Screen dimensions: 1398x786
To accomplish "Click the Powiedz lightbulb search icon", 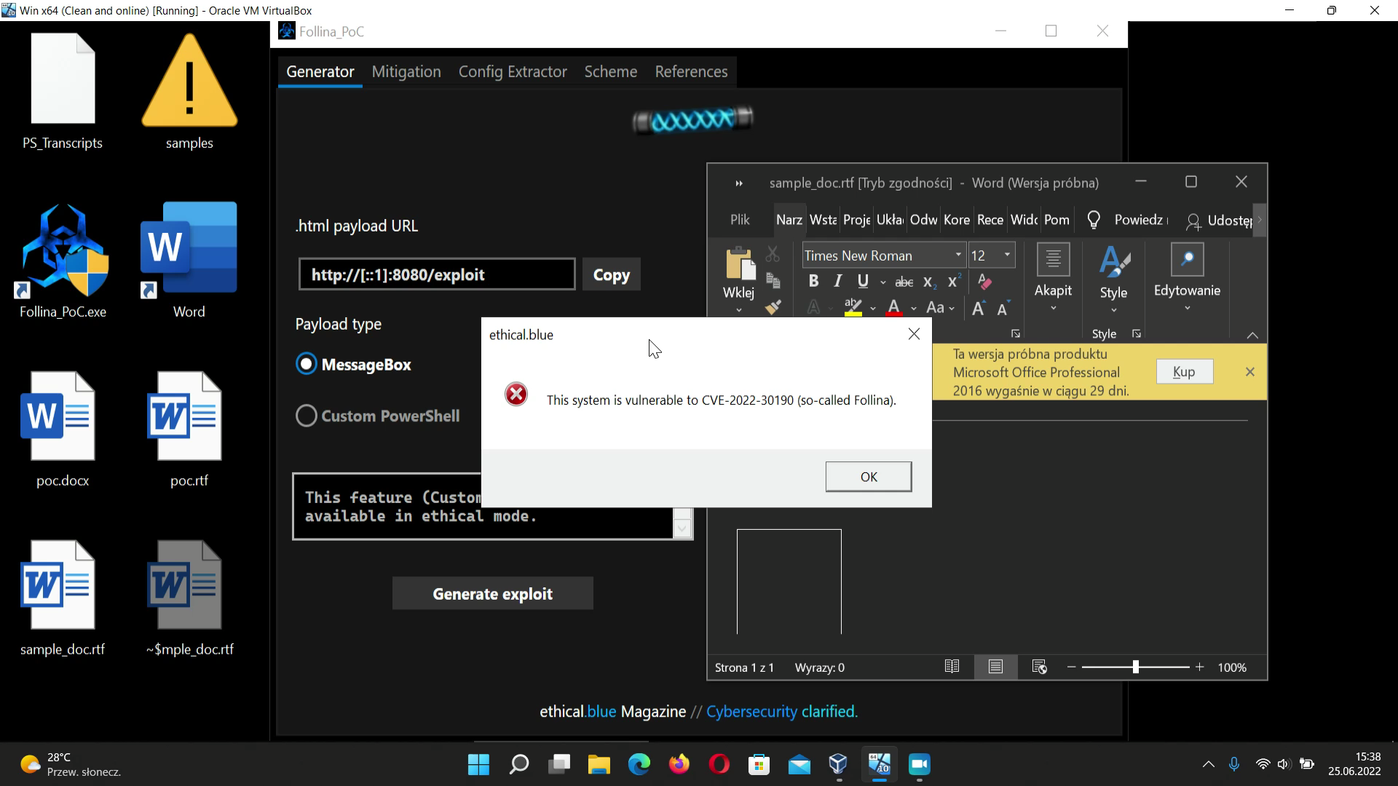I will coord(1093,220).
